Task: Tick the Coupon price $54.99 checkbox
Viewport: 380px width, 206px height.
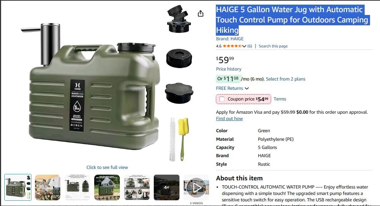Action: pyautogui.click(x=222, y=99)
